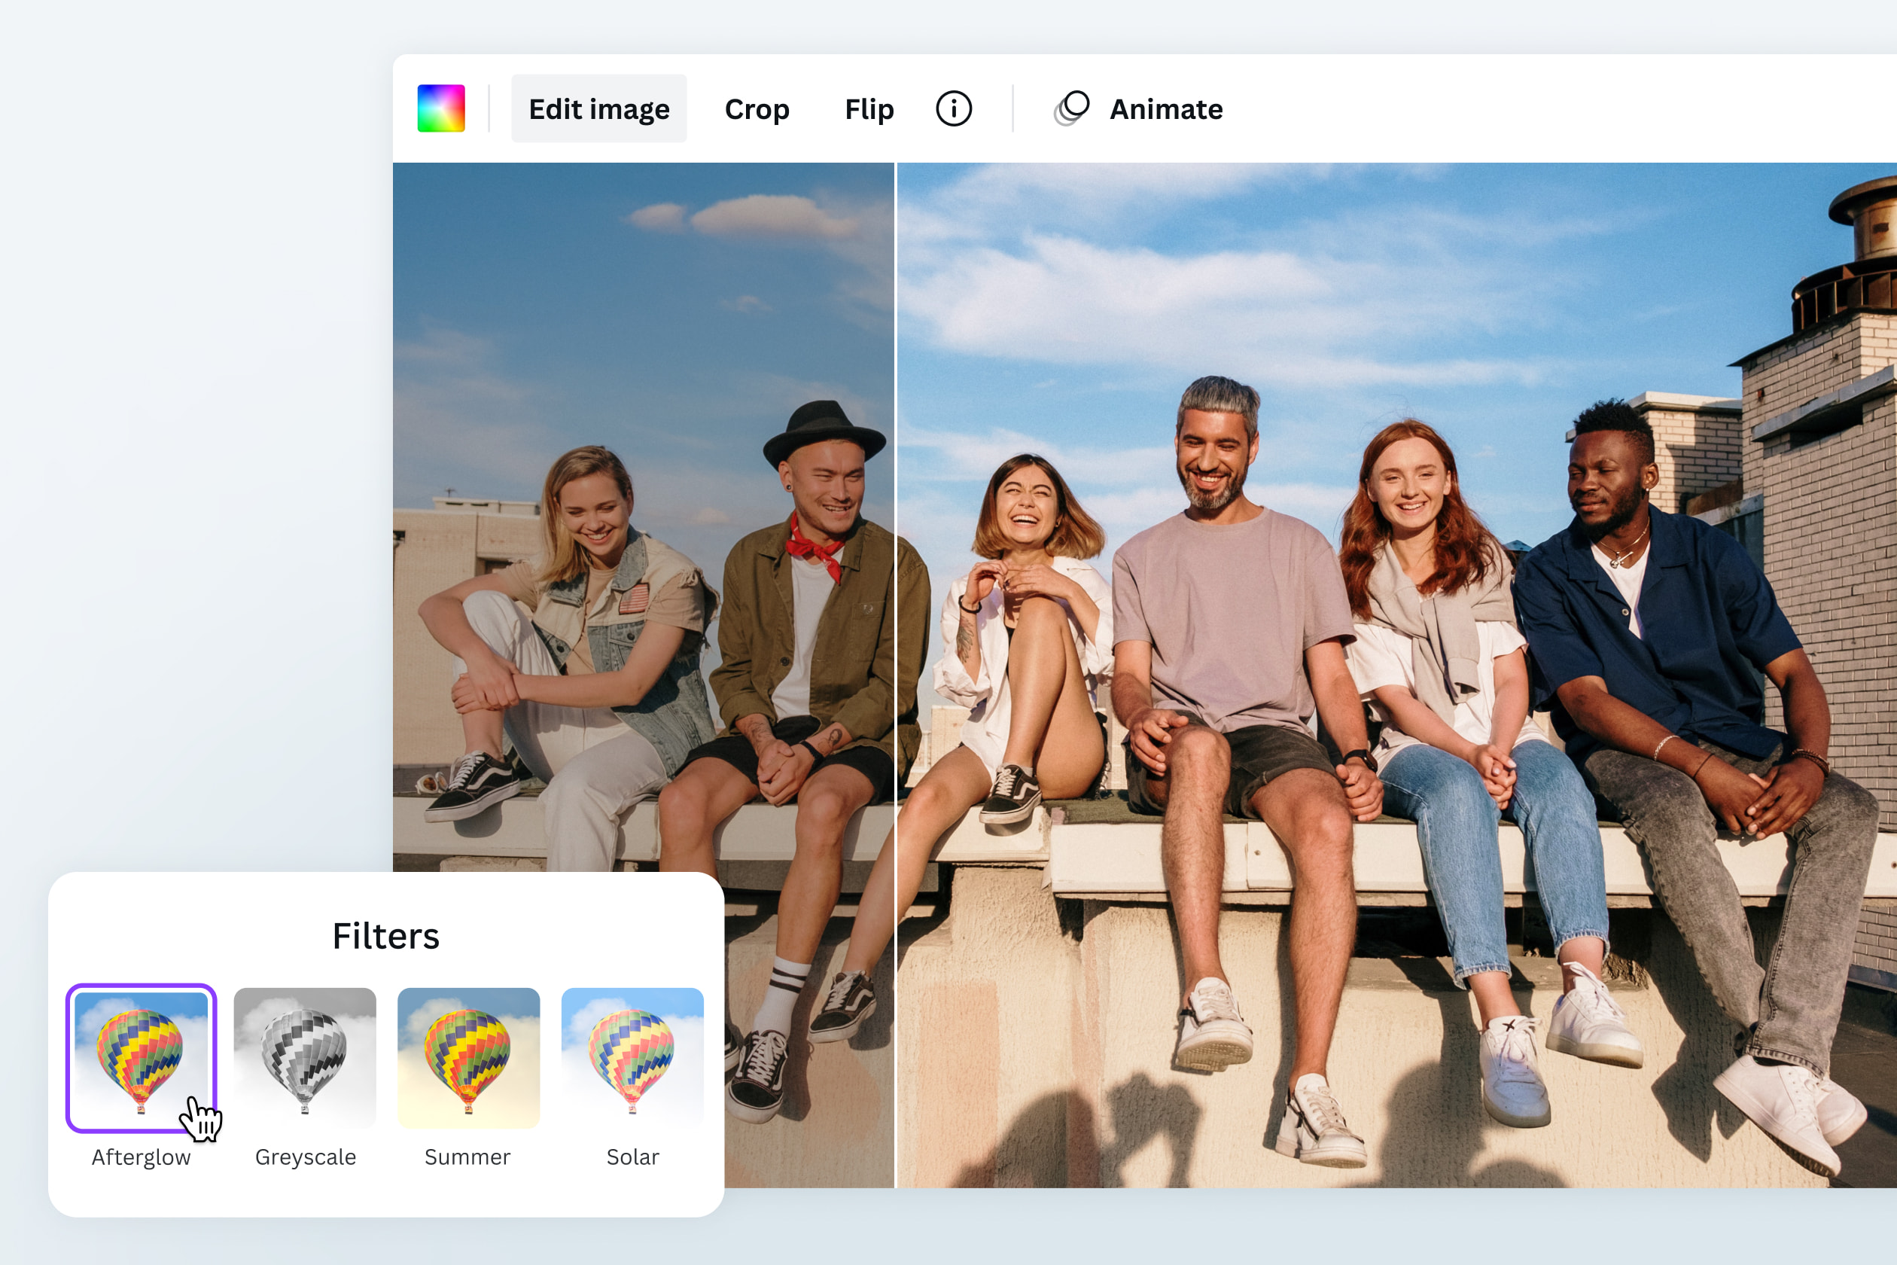Select the Animate motion icon
Viewport: 1897px width, 1265px height.
(1070, 108)
